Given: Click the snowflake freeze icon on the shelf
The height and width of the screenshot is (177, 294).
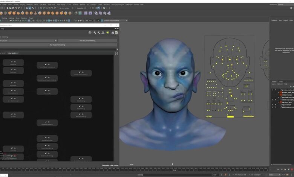Looking at the screenshot, I should tap(76, 13).
